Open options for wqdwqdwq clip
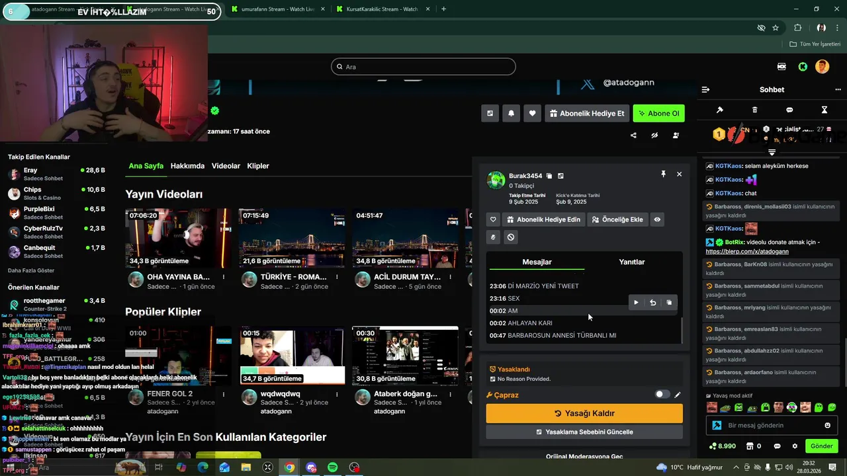The image size is (847, 476). (337, 394)
